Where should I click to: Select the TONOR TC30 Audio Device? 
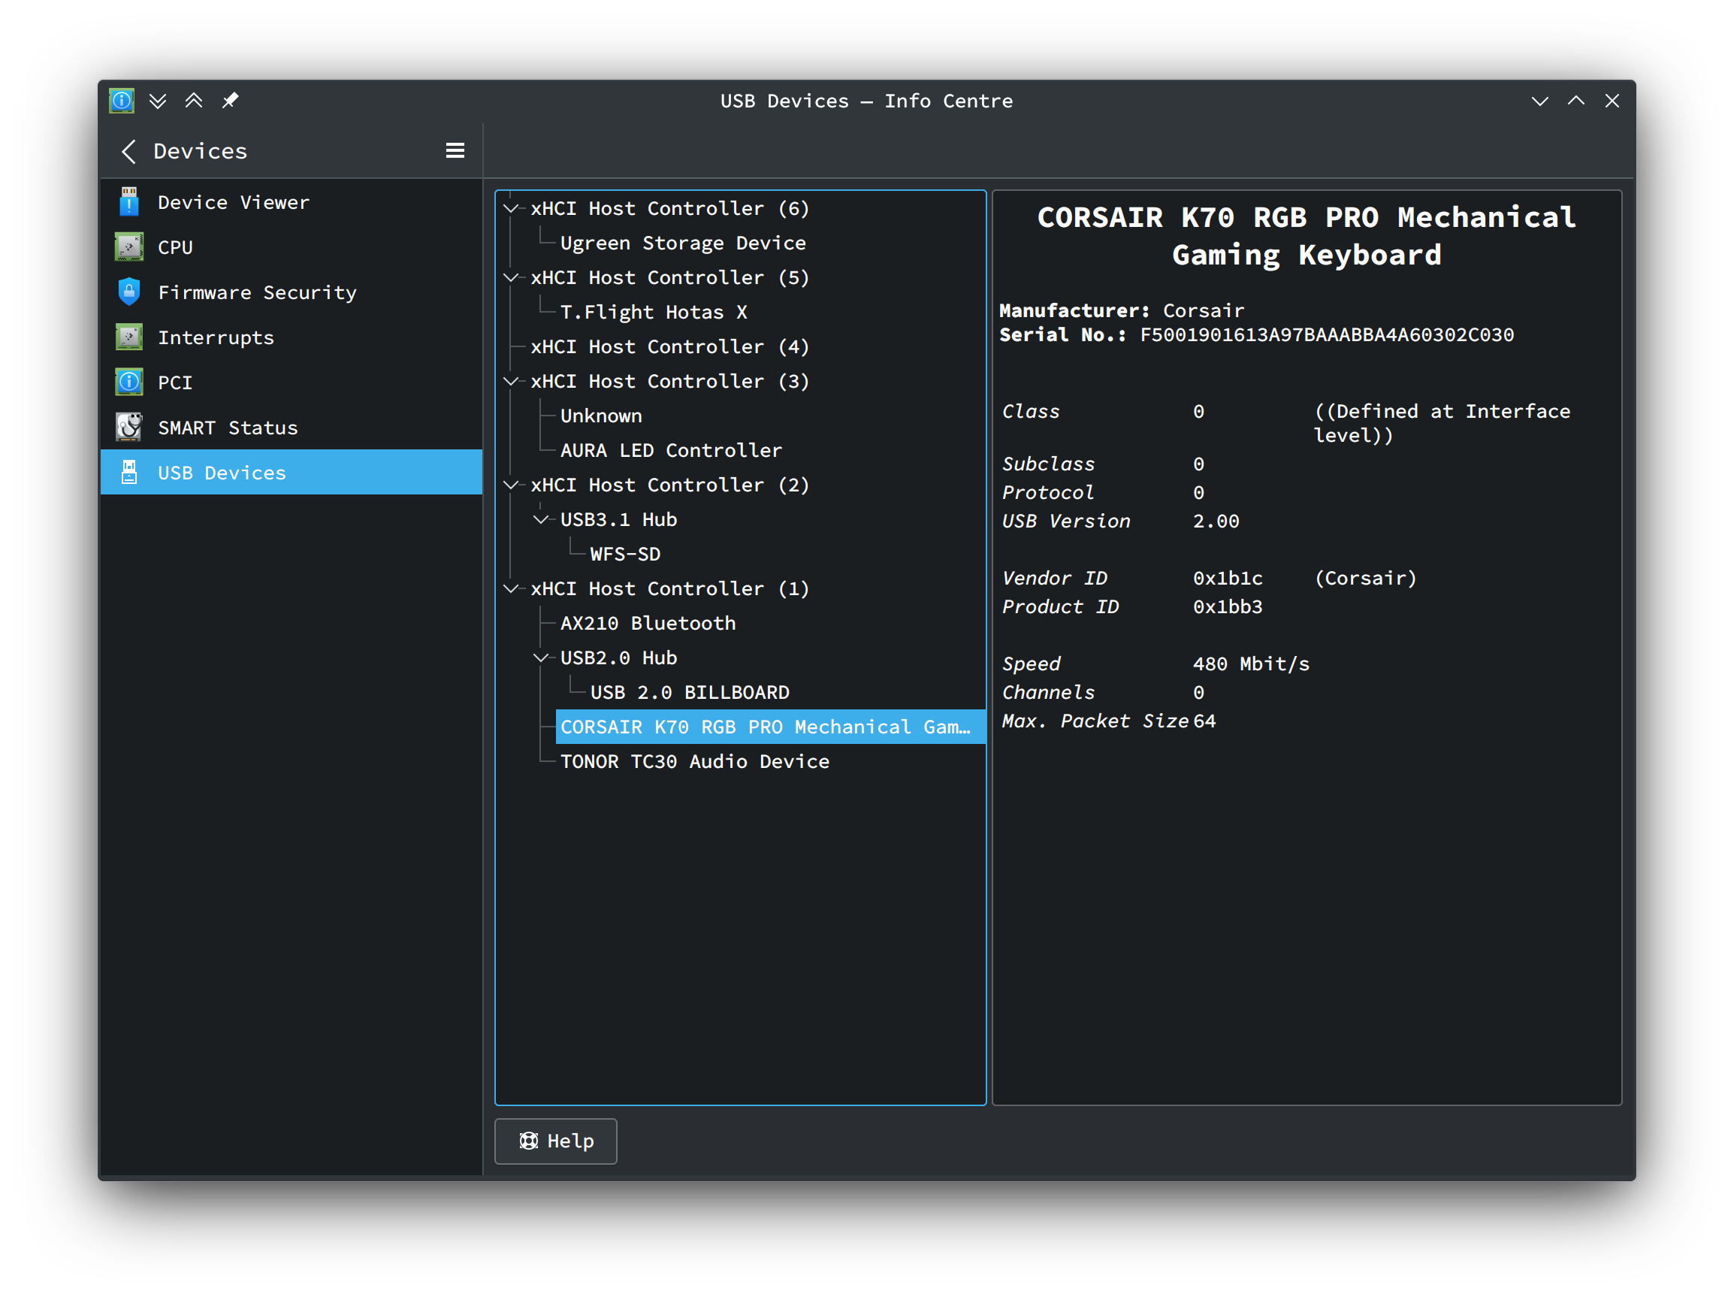(694, 760)
